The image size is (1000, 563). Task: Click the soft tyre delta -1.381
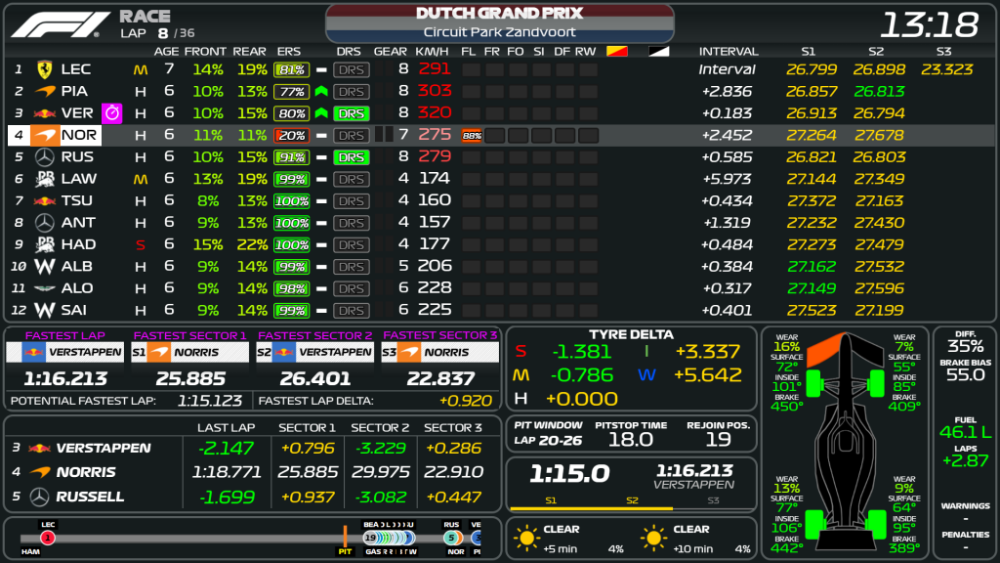[x=582, y=352]
